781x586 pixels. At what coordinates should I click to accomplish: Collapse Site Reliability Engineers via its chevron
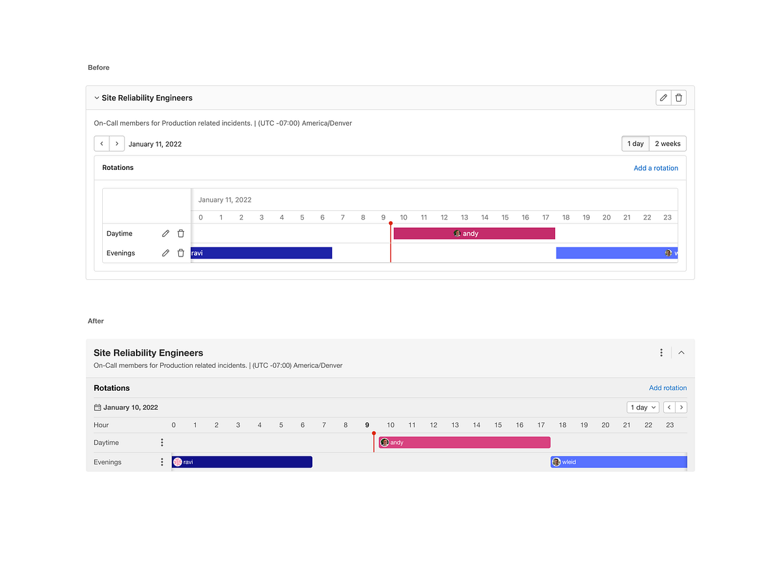point(96,98)
